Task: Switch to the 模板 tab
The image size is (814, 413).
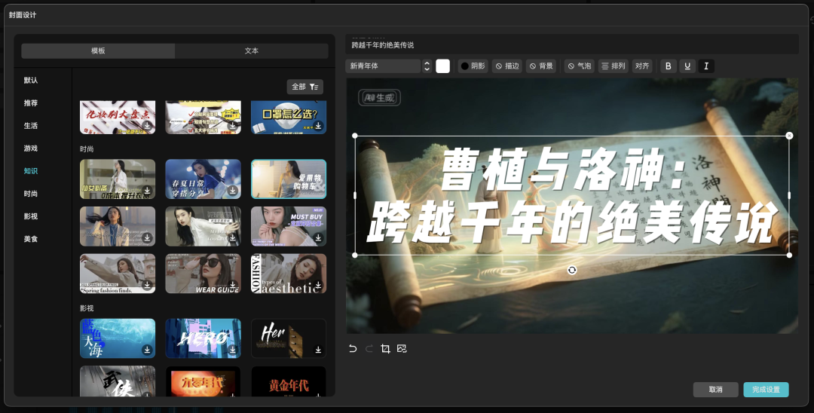Action: point(98,50)
